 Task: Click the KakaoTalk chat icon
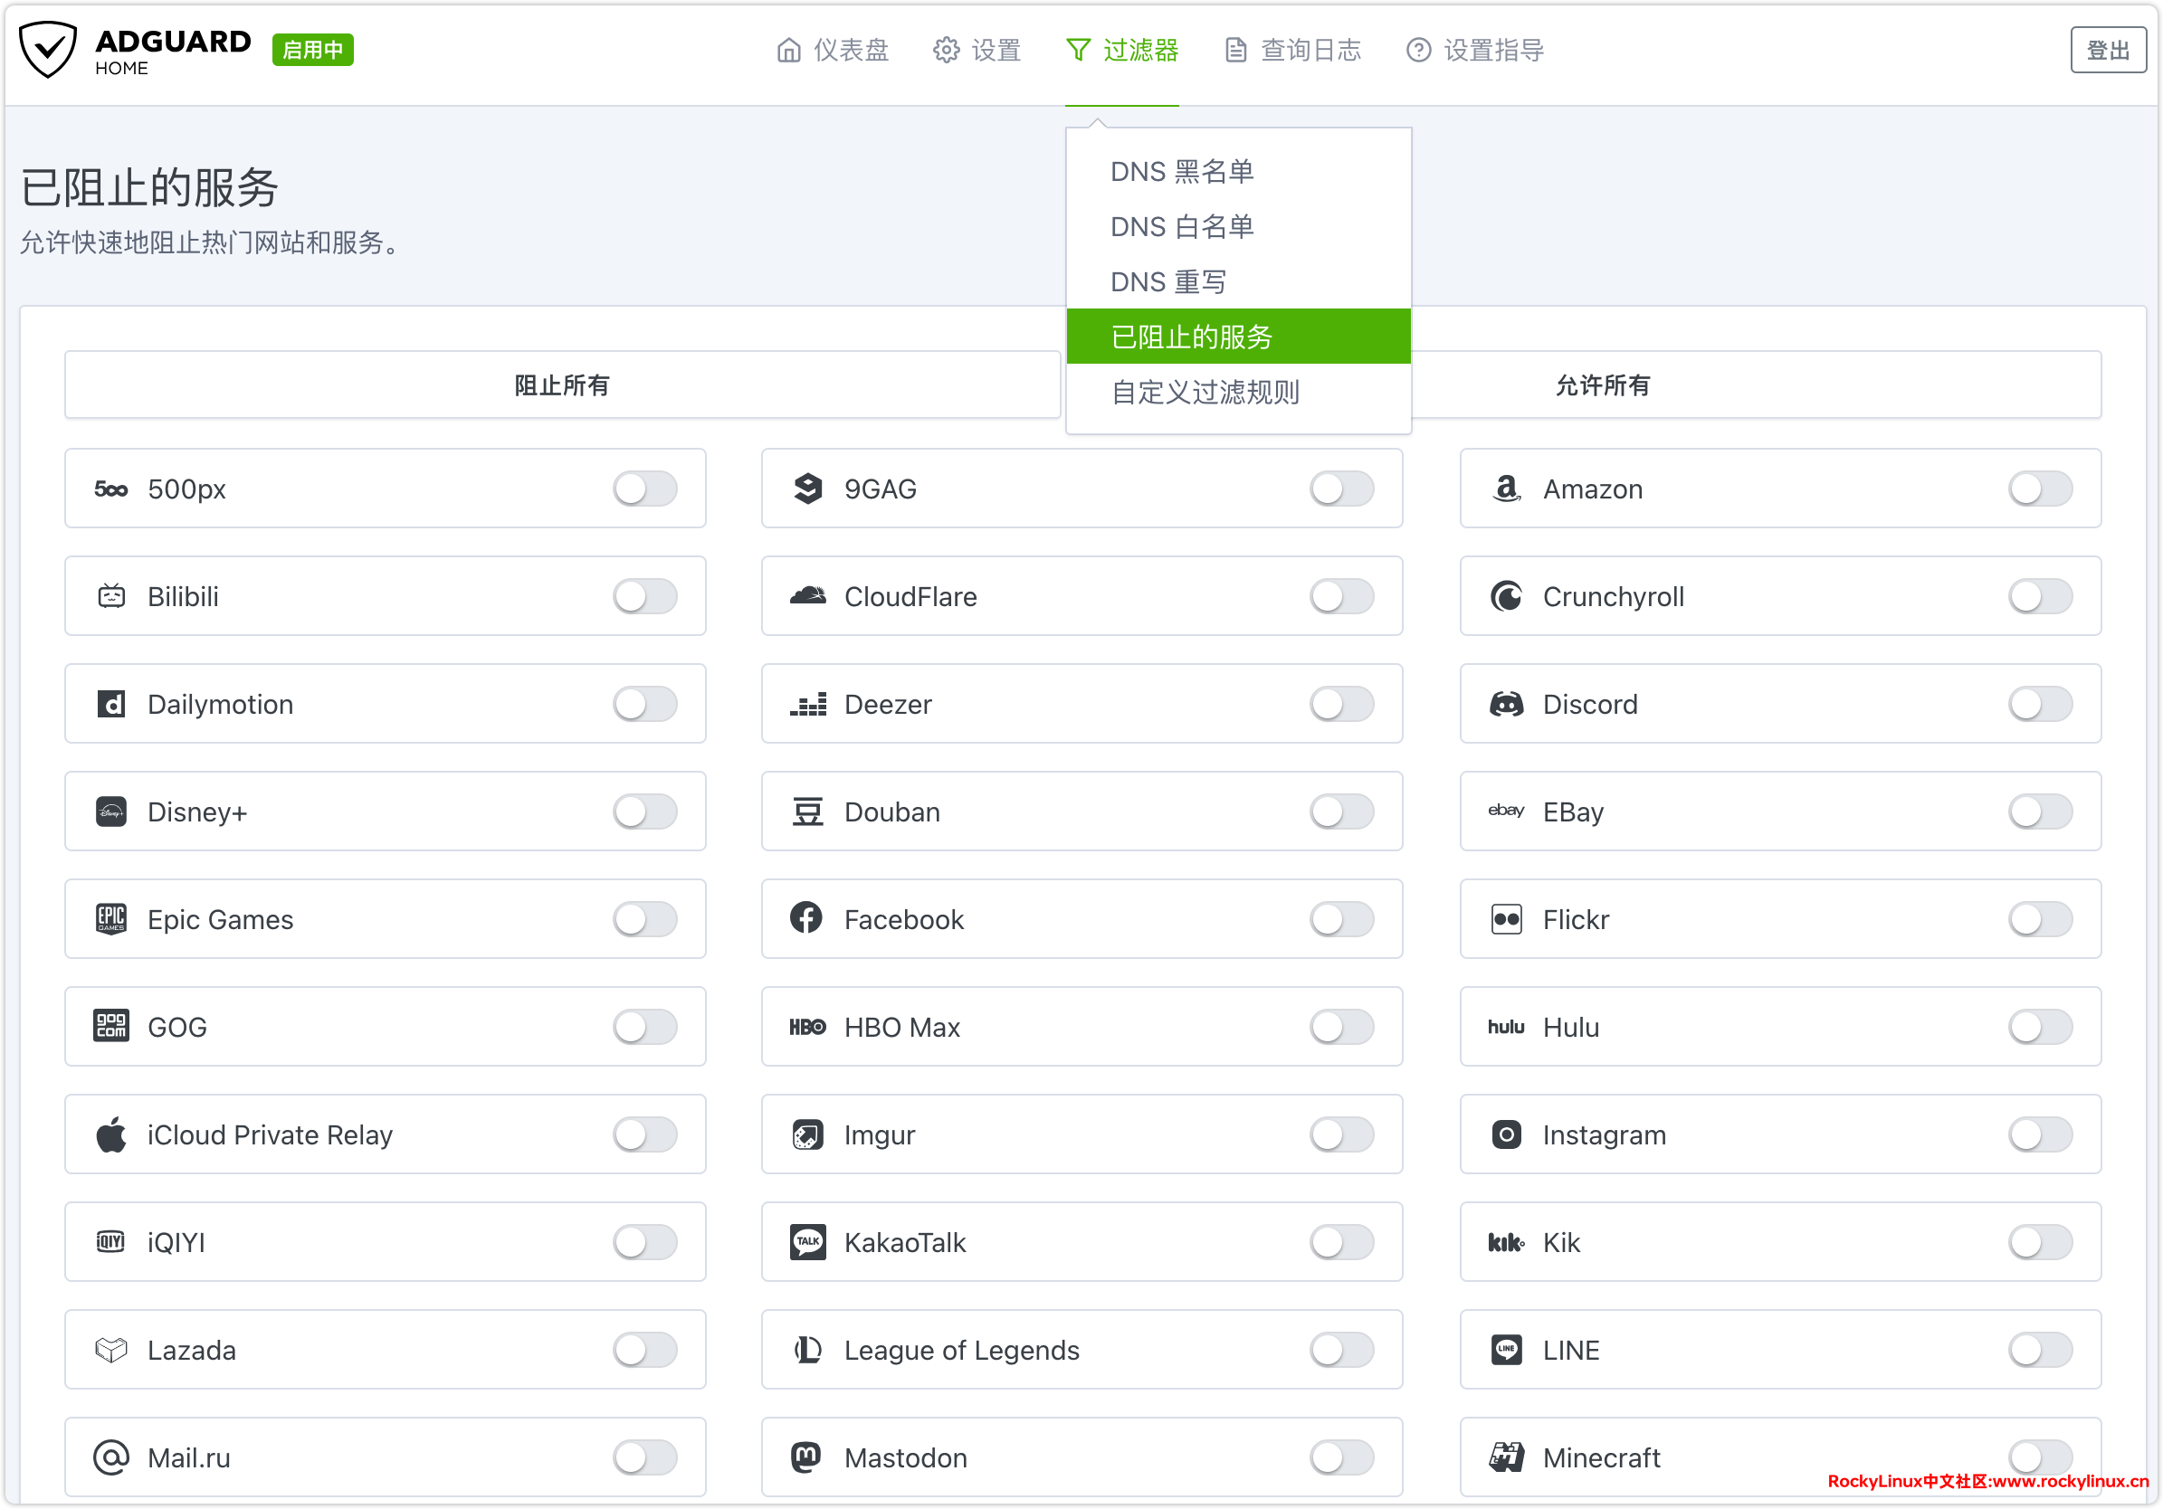pyautogui.click(x=807, y=1241)
